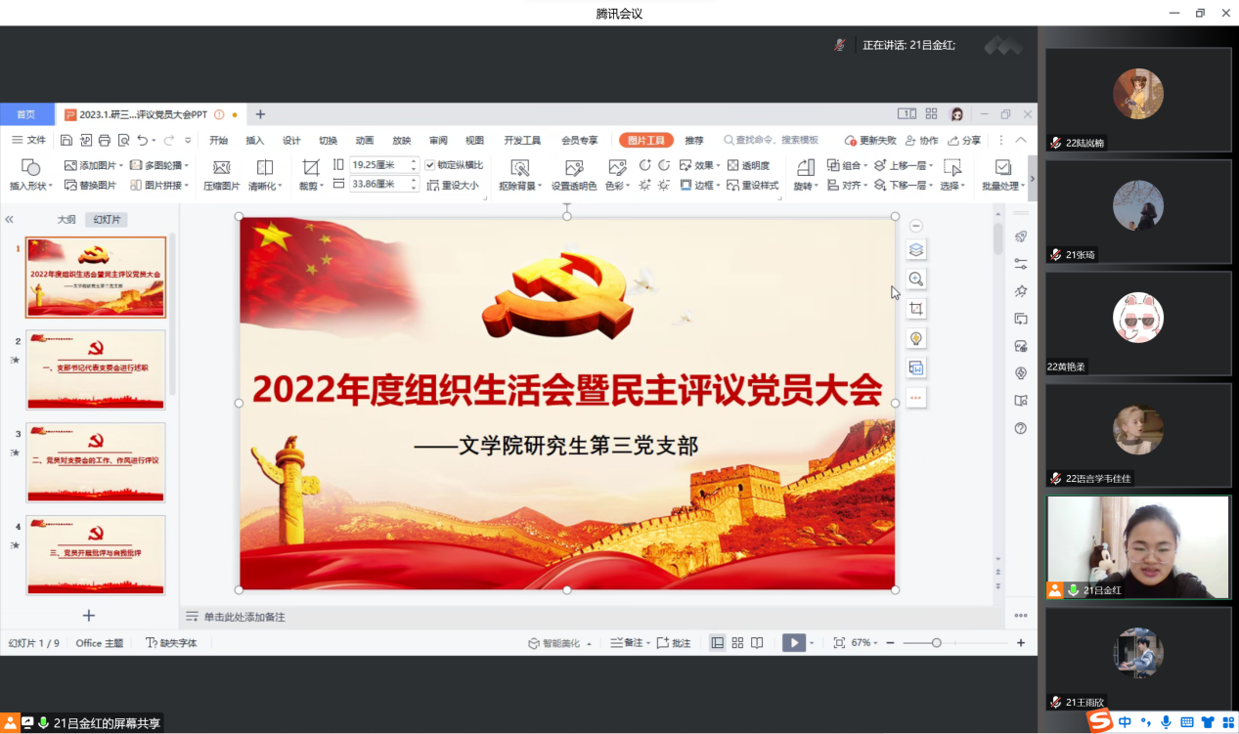This screenshot has width=1239, height=734.
Task: Click the fit-to-window icon near zoom percentage
Action: [839, 643]
